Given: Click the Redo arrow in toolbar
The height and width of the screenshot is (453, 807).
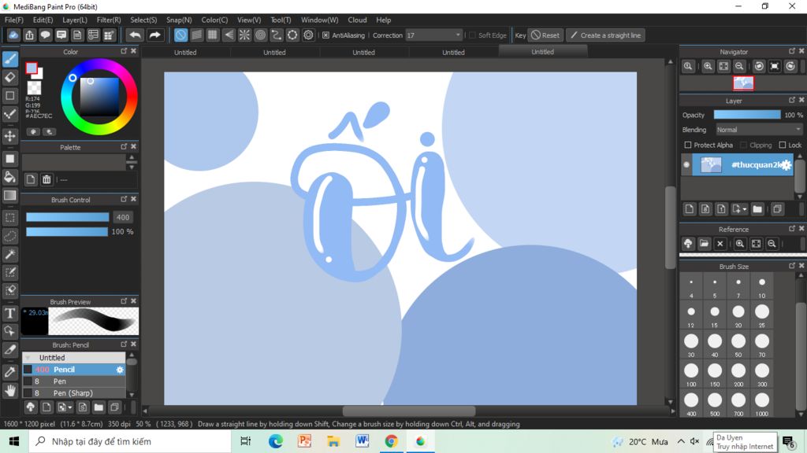Looking at the screenshot, I should point(154,35).
